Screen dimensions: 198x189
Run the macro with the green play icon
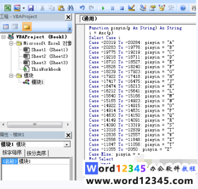tap(103, 8)
